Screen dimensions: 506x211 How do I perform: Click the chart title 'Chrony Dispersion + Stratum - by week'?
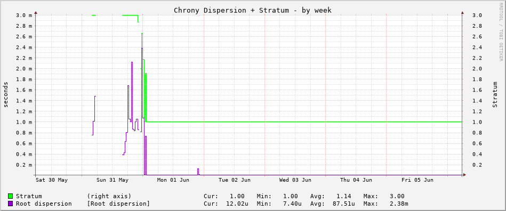pos(253,10)
